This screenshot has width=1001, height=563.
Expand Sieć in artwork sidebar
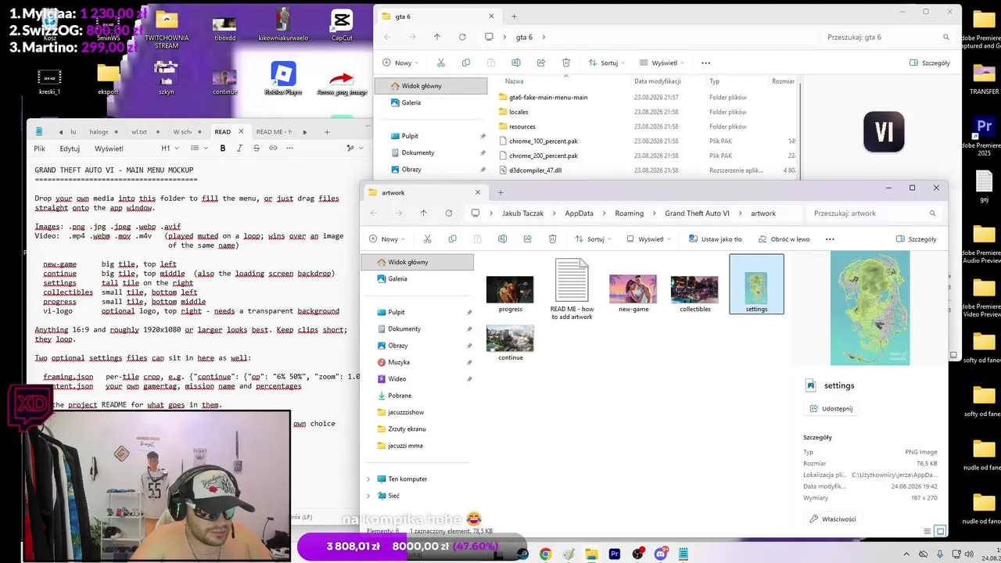(x=368, y=495)
